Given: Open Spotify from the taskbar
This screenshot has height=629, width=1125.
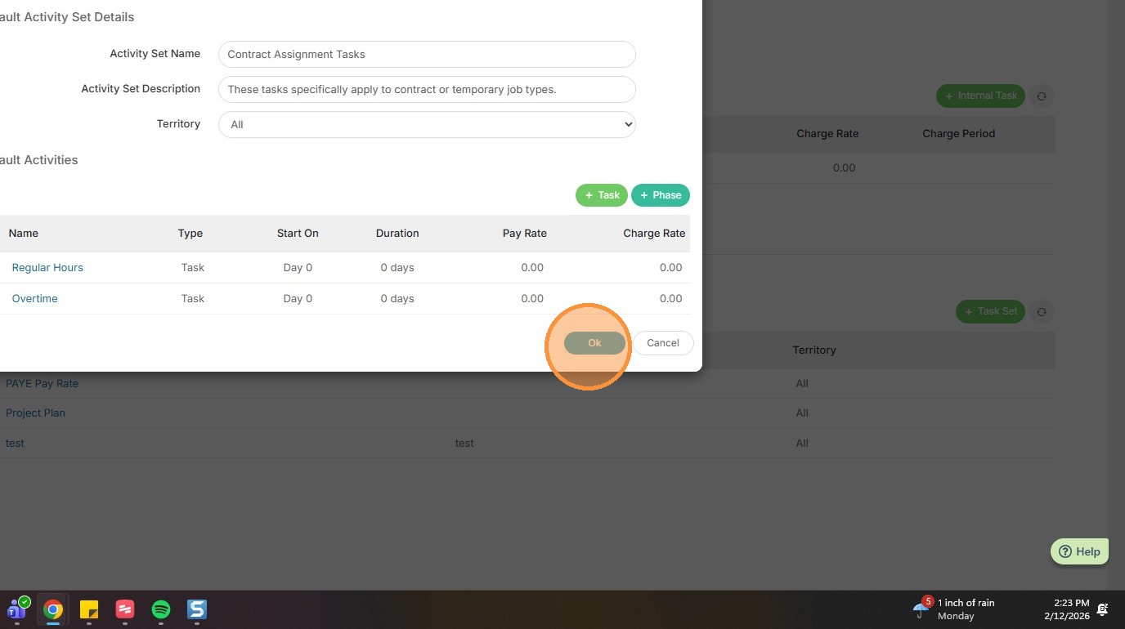Looking at the screenshot, I should click(x=161, y=609).
